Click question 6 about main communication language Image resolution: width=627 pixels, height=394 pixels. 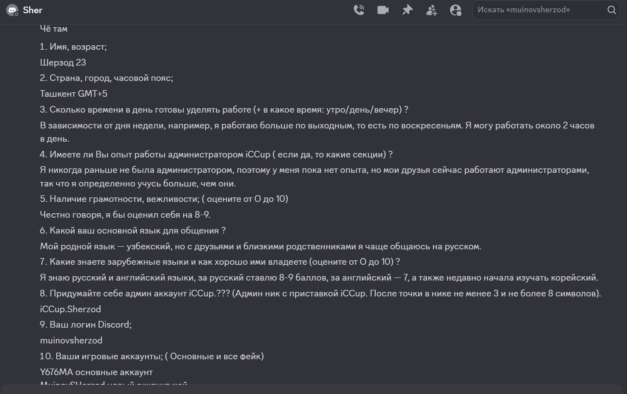pyautogui.click(x=133, y=230)
